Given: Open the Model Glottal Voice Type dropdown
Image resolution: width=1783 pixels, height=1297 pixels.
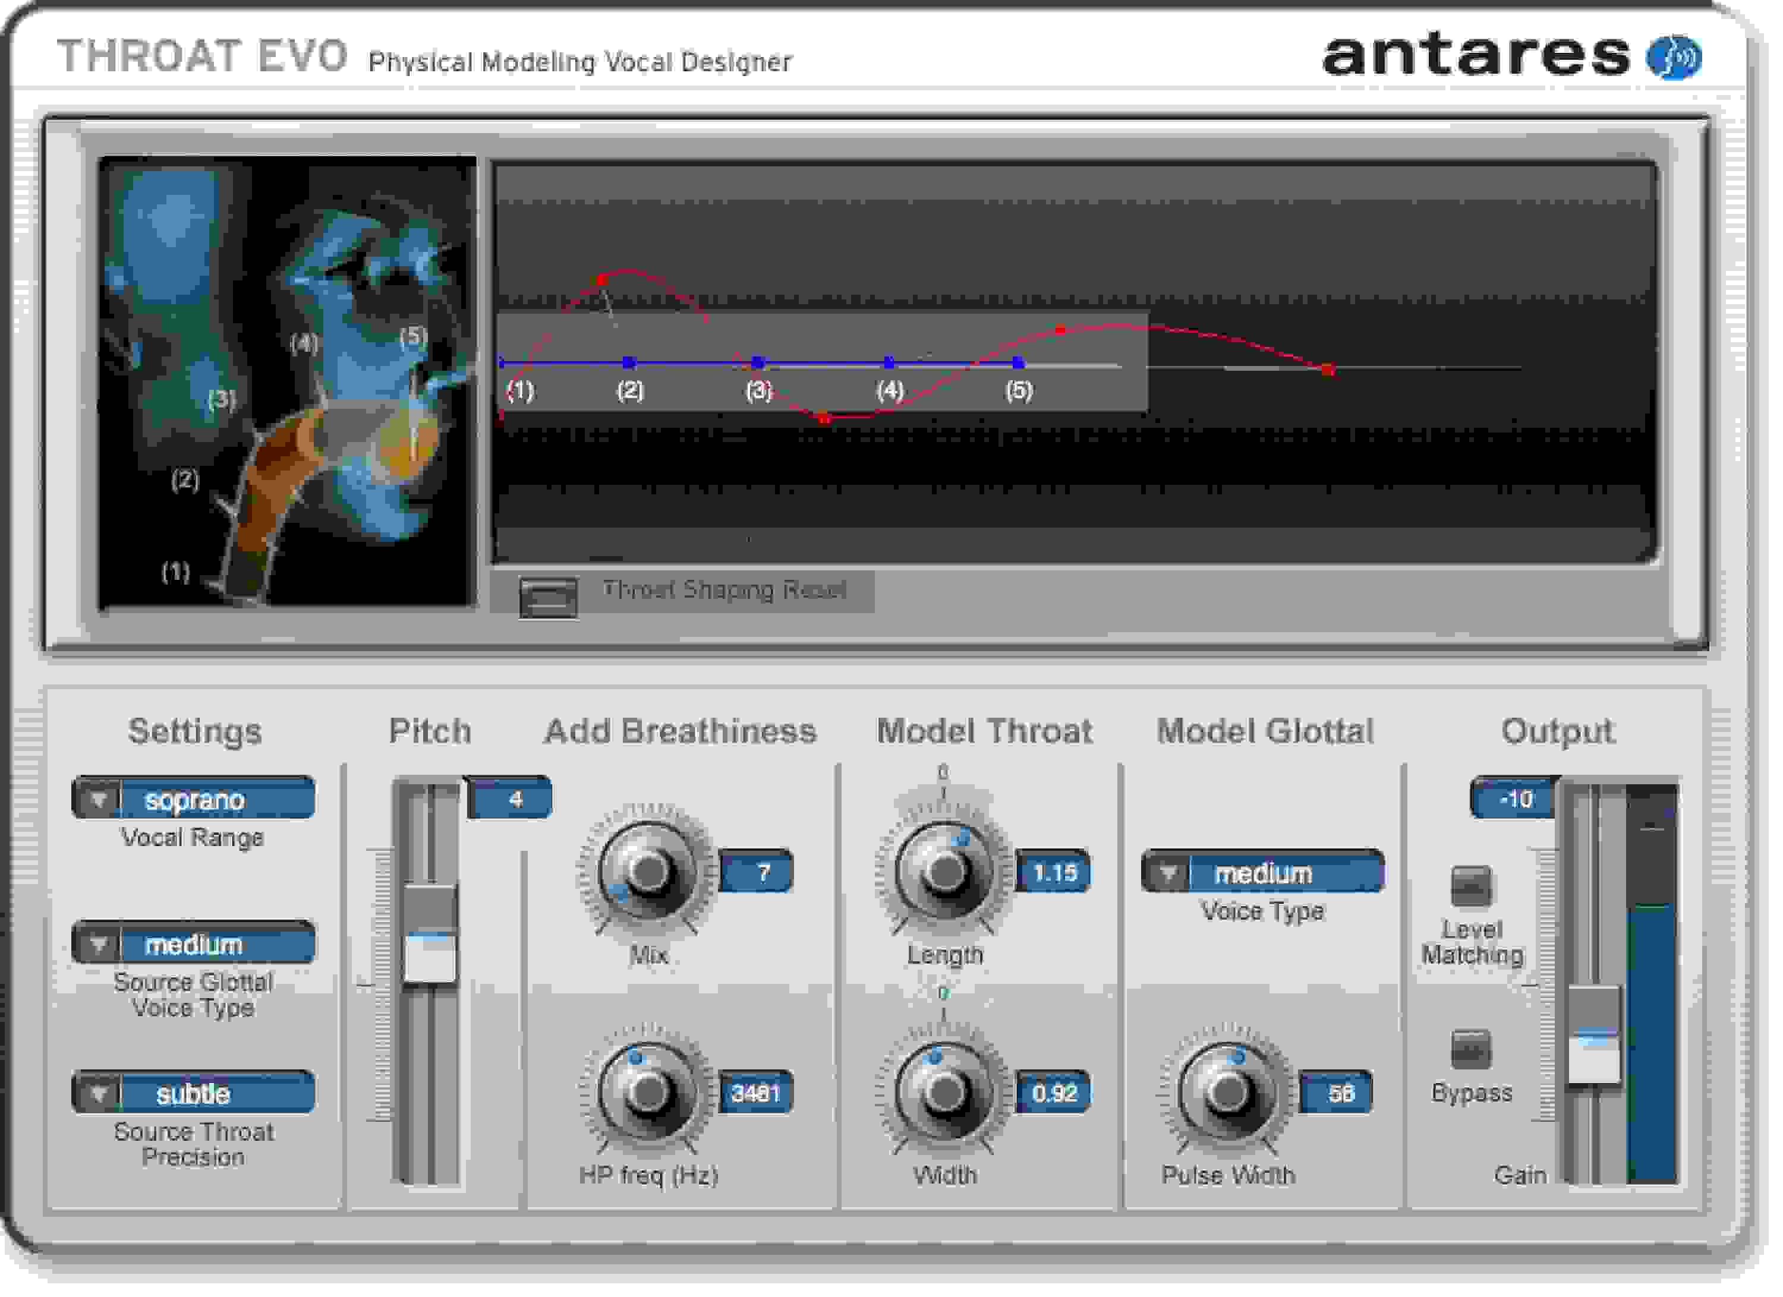Looking at the screenshot, I should click(x=1264, y=871).
